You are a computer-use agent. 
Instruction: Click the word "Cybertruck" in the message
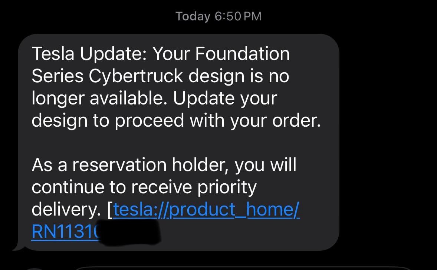[136, 76]
